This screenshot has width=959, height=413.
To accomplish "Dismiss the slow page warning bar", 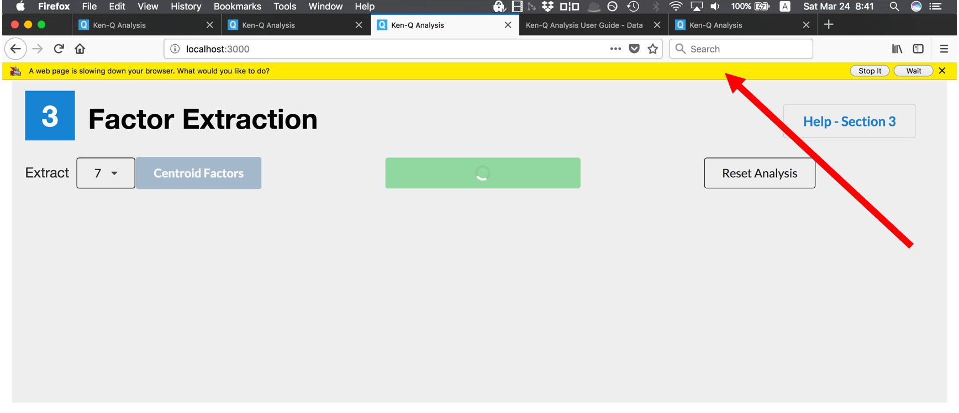I will [942, 71].
